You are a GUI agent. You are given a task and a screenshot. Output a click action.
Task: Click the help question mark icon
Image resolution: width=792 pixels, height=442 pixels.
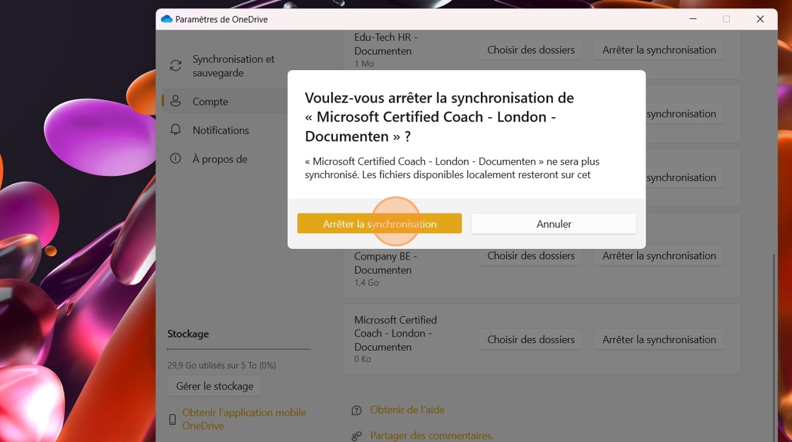[x=356, y=410]
